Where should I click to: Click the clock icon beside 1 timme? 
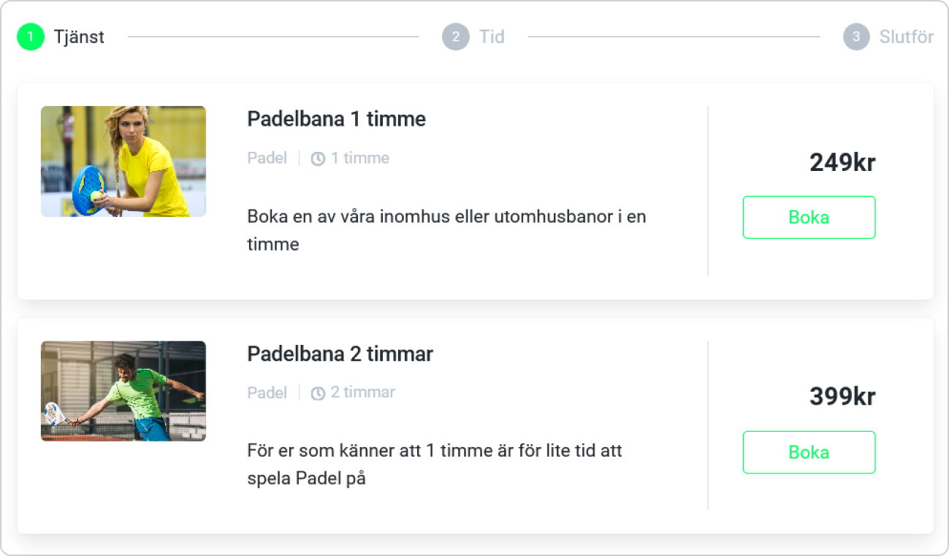click(318, 159)
